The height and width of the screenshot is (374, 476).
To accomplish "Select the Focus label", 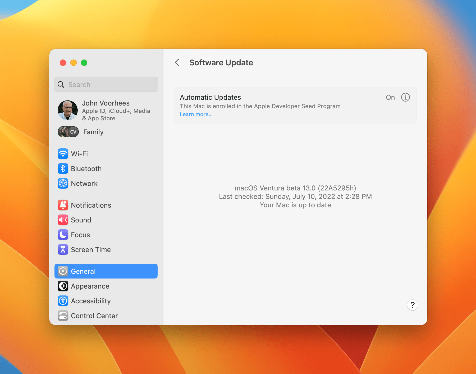I will tap(80, 235).
